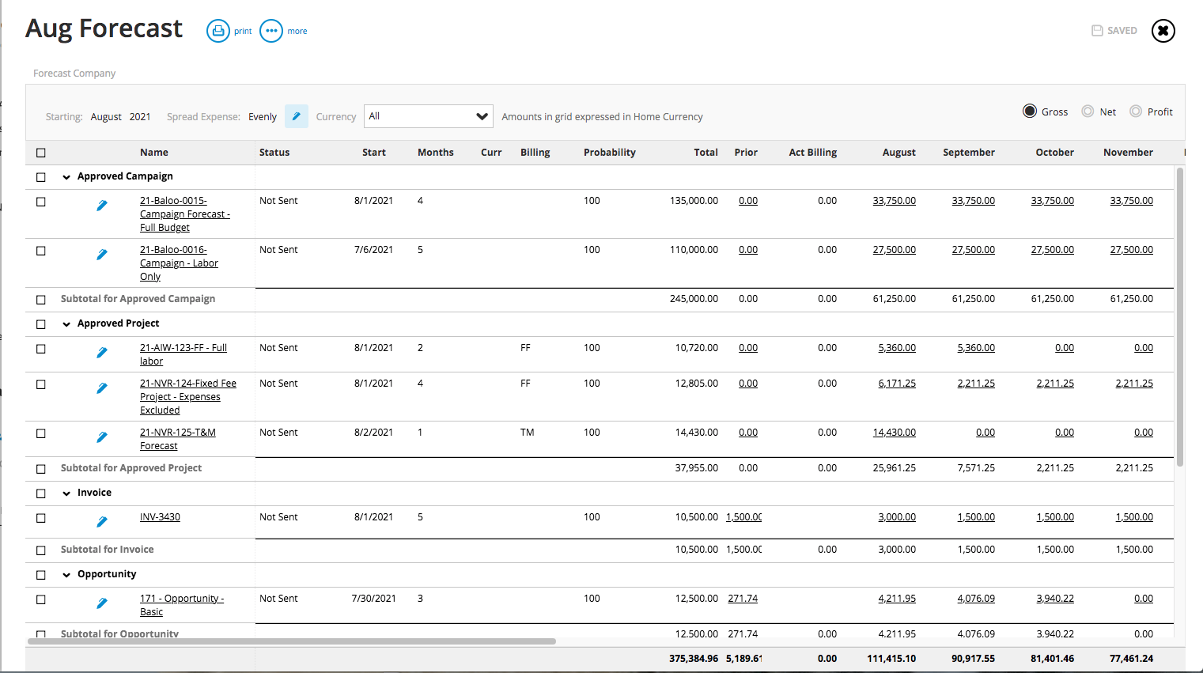The width and height of the screenshot is (1203, 673).
Task: Click Opportunity prior amount 271.74
Action: [743, 599]
